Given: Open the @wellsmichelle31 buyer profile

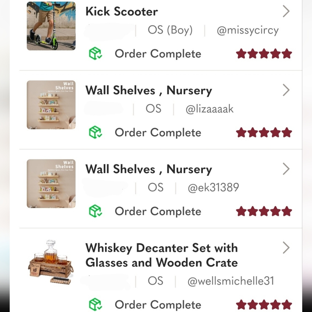Looking at the screenshot, I should 231,281.
